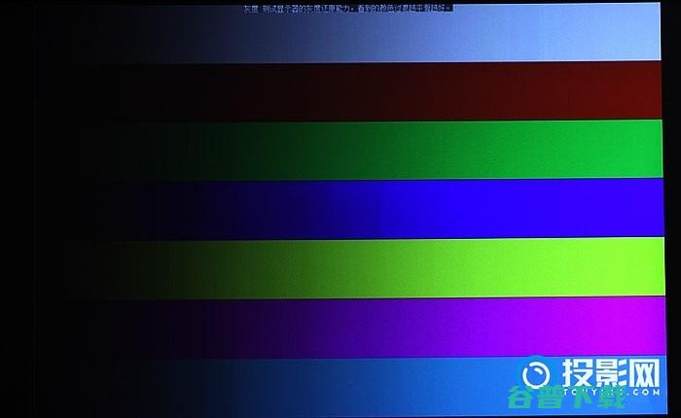681x418 pixels.
Task: Click the circular lens logo in watermark
Action: tap(536, 375)
